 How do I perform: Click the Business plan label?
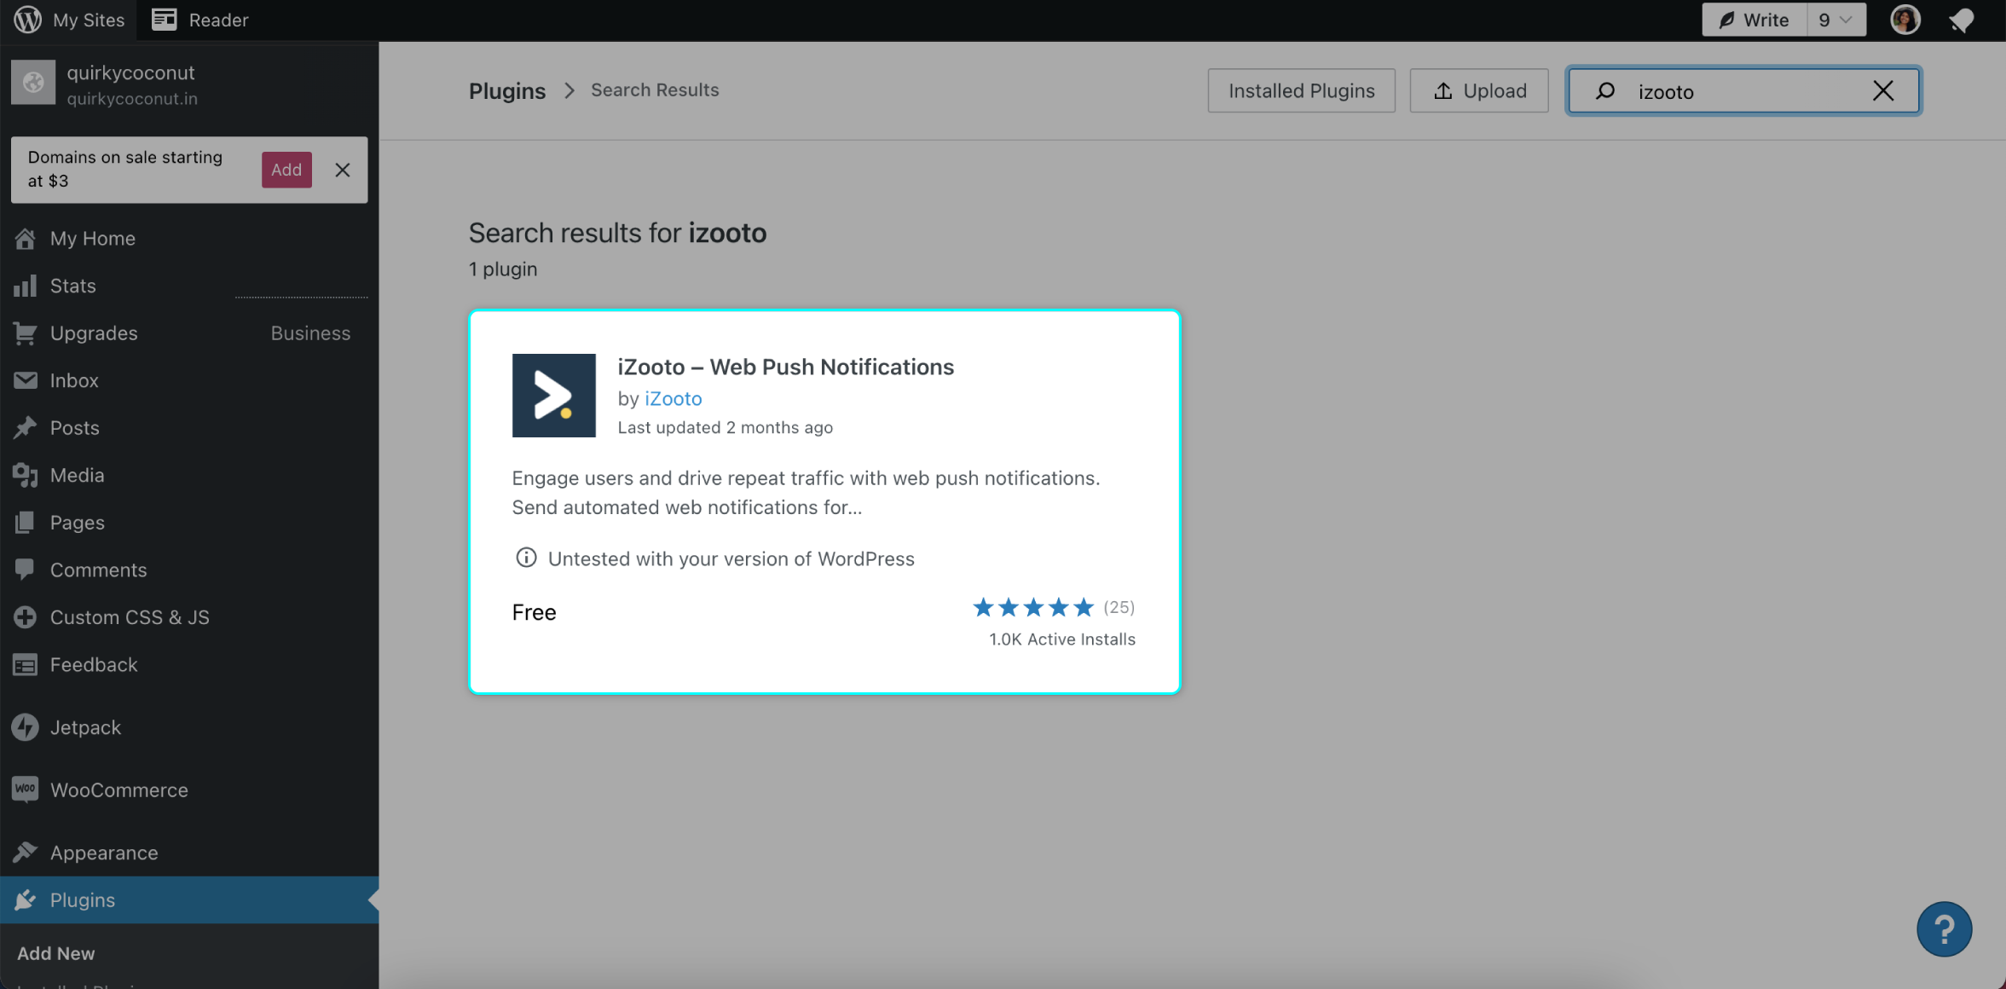(x=310, y=333)
